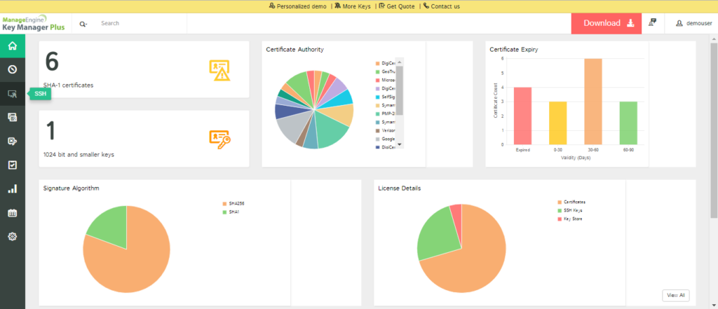
Task: Click the Certificate Expiry title
Action: 514,50
